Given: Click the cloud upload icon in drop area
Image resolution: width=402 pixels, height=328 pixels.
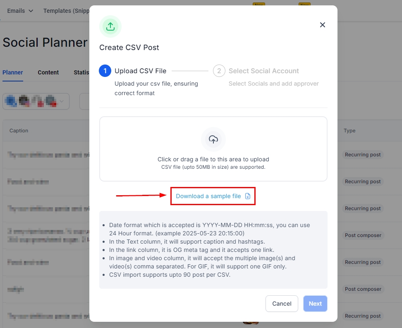Looking at the screenshot, I should 213,139.
